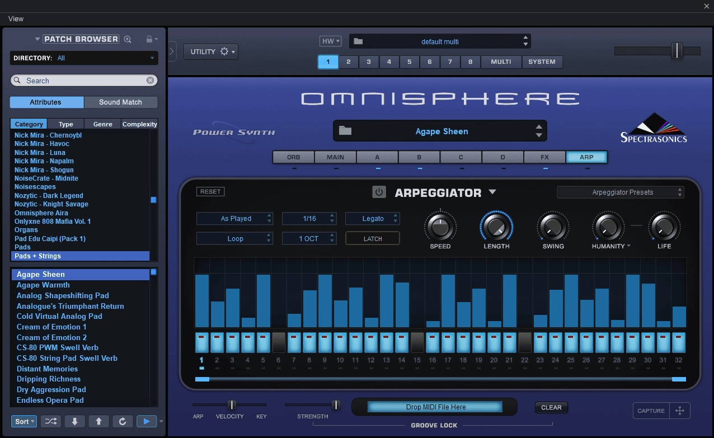Select the Sound Match tab
Screen dimensions: 714x438
point(121,102)
